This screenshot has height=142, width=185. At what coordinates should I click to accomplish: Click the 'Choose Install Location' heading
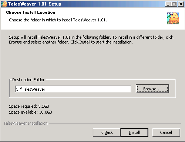point(30,12)
